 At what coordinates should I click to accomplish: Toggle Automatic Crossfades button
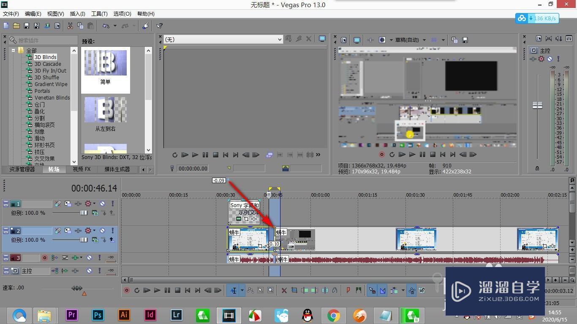382,290
